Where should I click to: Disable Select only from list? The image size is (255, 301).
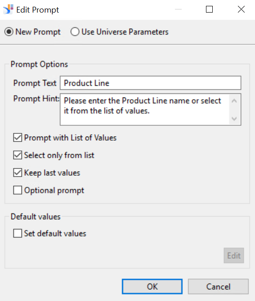(18, 155)
